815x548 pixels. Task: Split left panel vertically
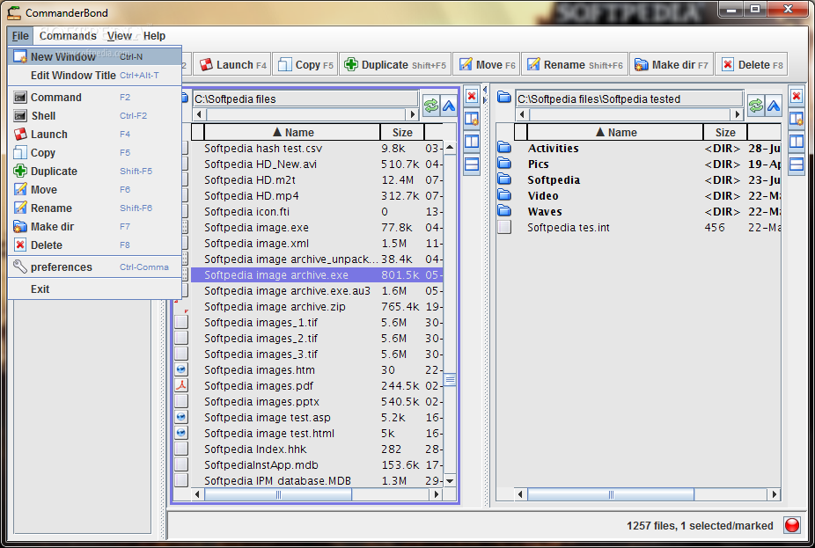472,142
